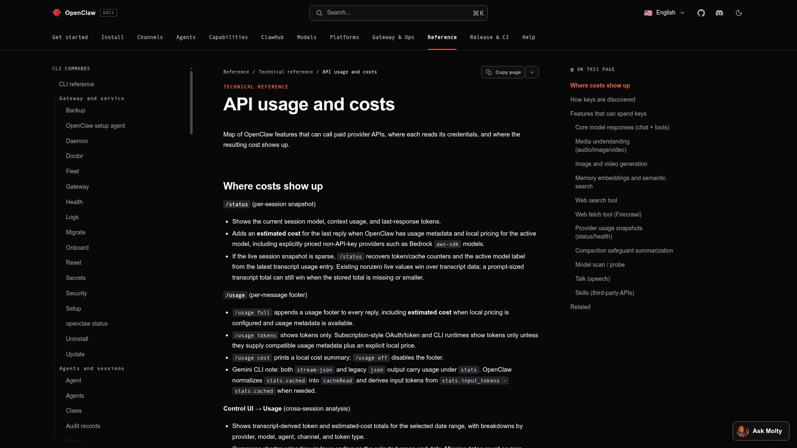Click the Search docs field

coord(398,13)
